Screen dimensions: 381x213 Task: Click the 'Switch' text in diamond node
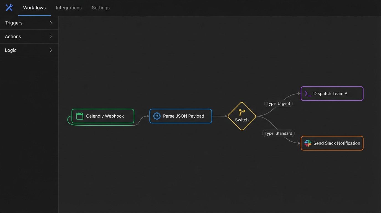(242, 120)
